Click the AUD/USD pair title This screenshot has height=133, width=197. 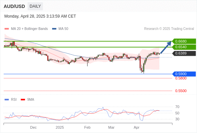14,6
